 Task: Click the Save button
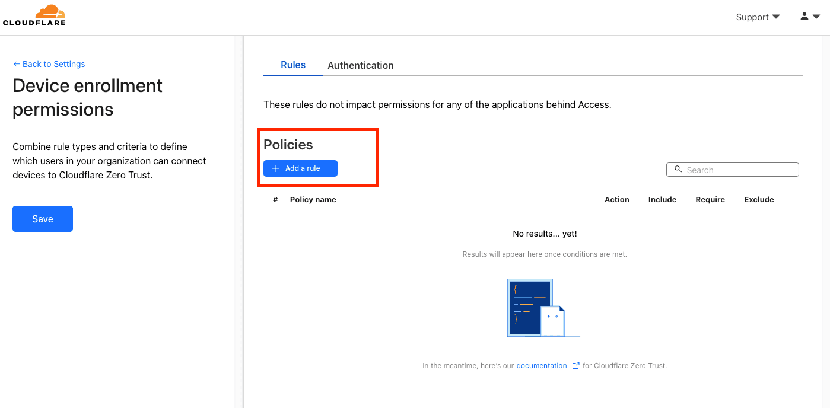(x=43, y=219)
